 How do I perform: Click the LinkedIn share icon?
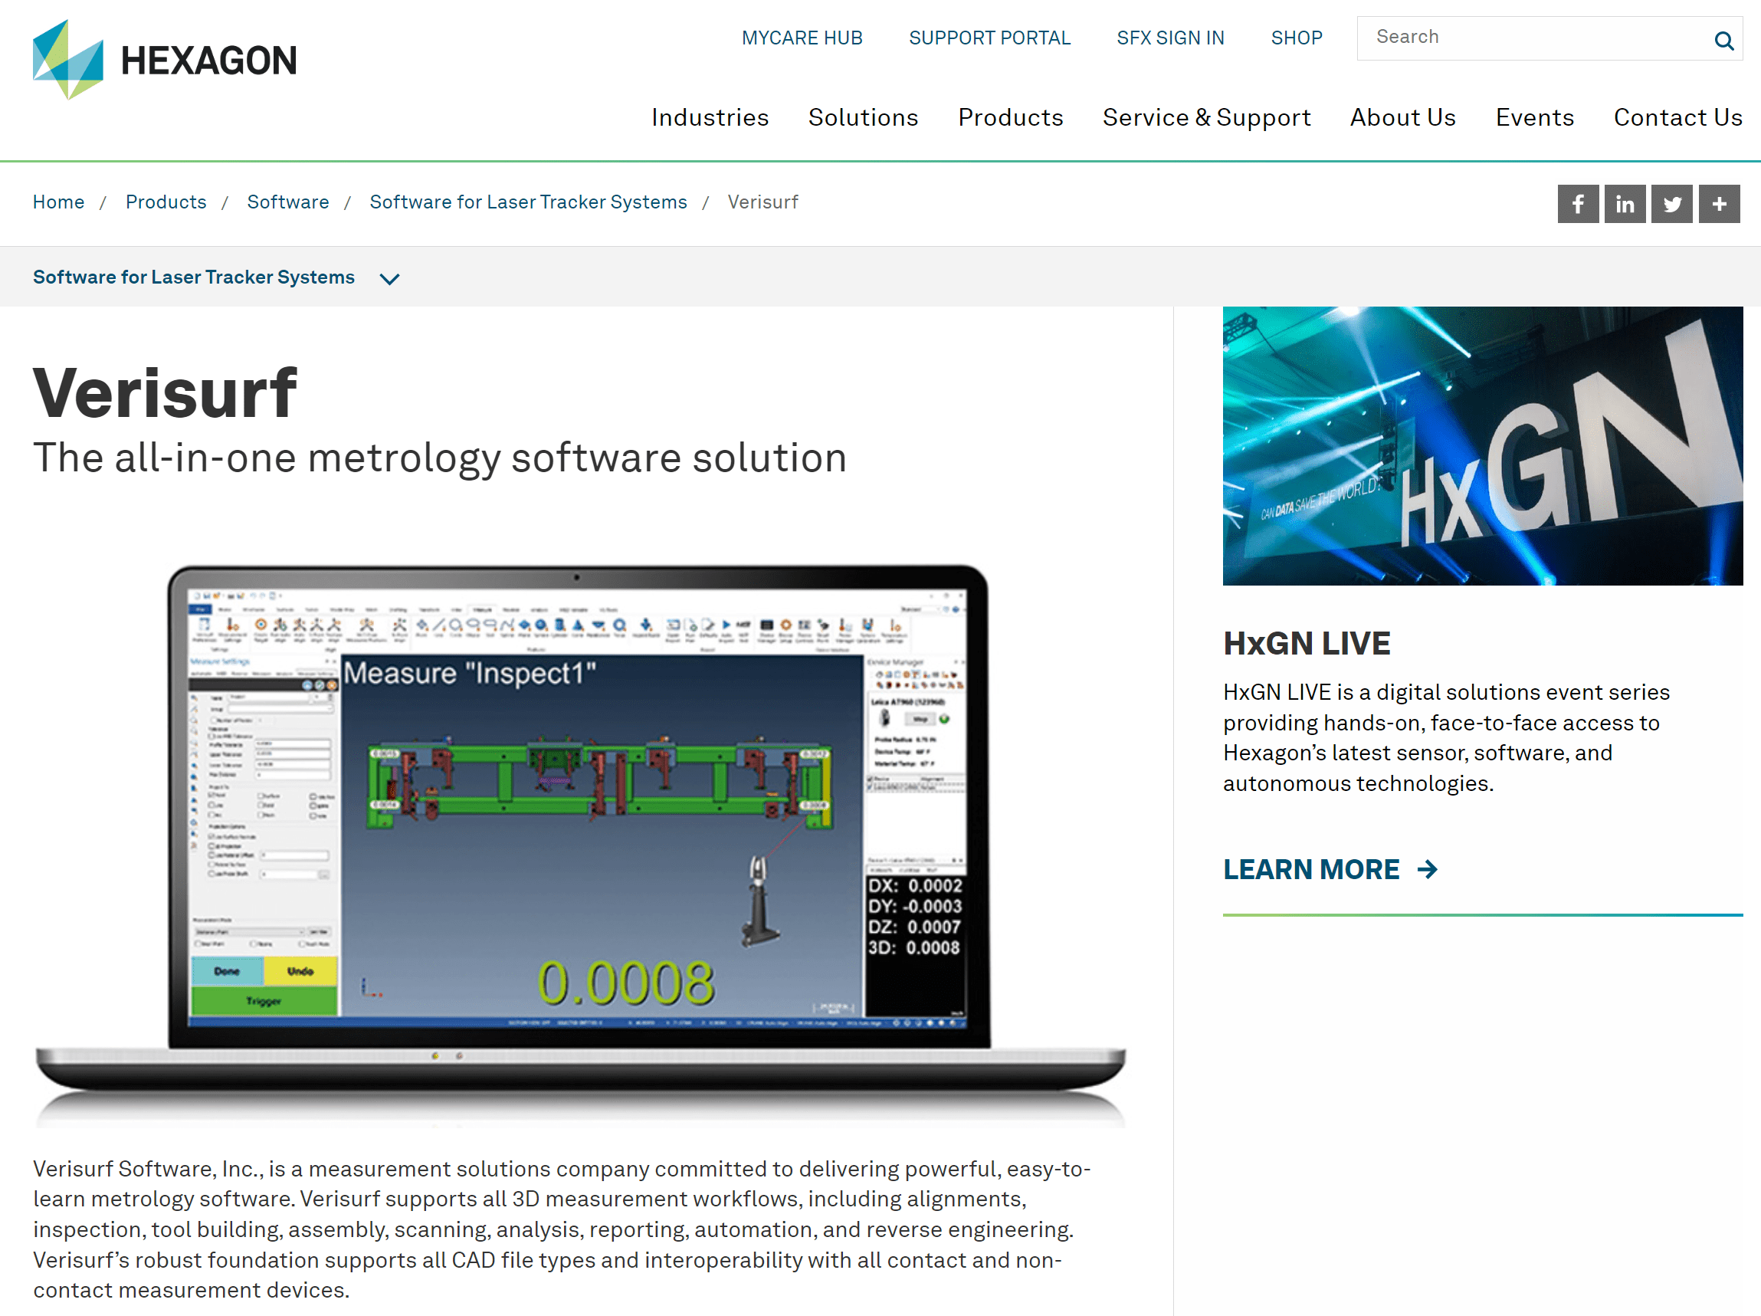[x=1624, y=203]
